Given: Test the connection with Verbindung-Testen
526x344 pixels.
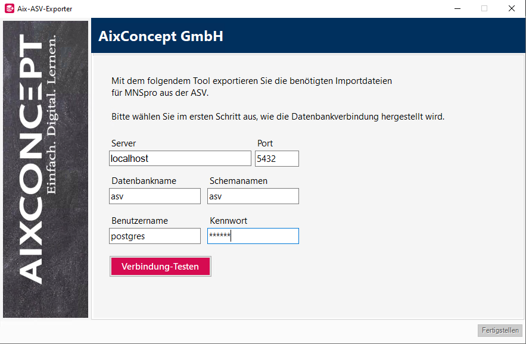Looking at the screenshot, I should (x=160, y=267).
